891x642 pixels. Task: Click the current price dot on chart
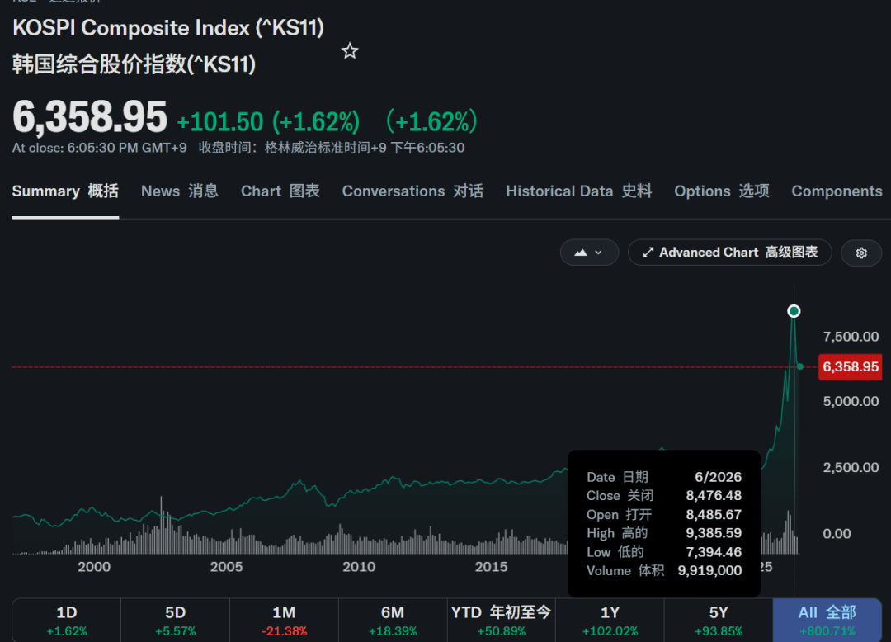(x=800, y=366)
